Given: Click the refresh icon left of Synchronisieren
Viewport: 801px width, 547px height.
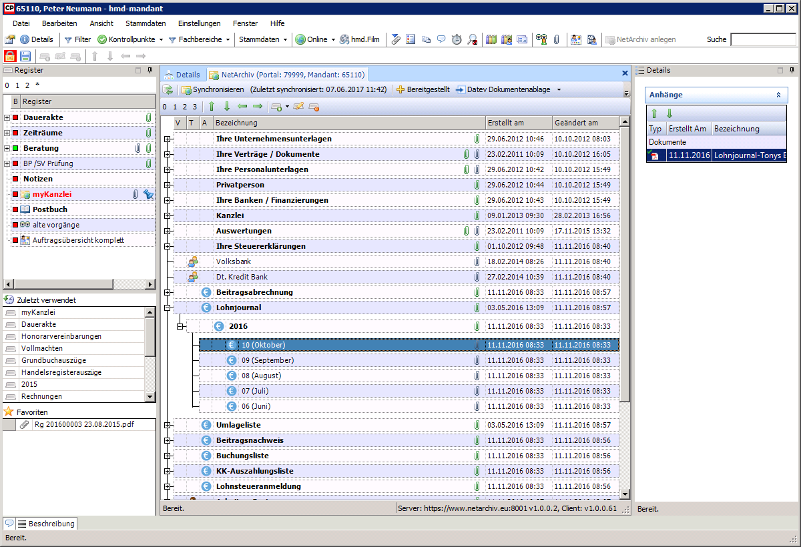Looking at the screenshot, I should (168, 89).
